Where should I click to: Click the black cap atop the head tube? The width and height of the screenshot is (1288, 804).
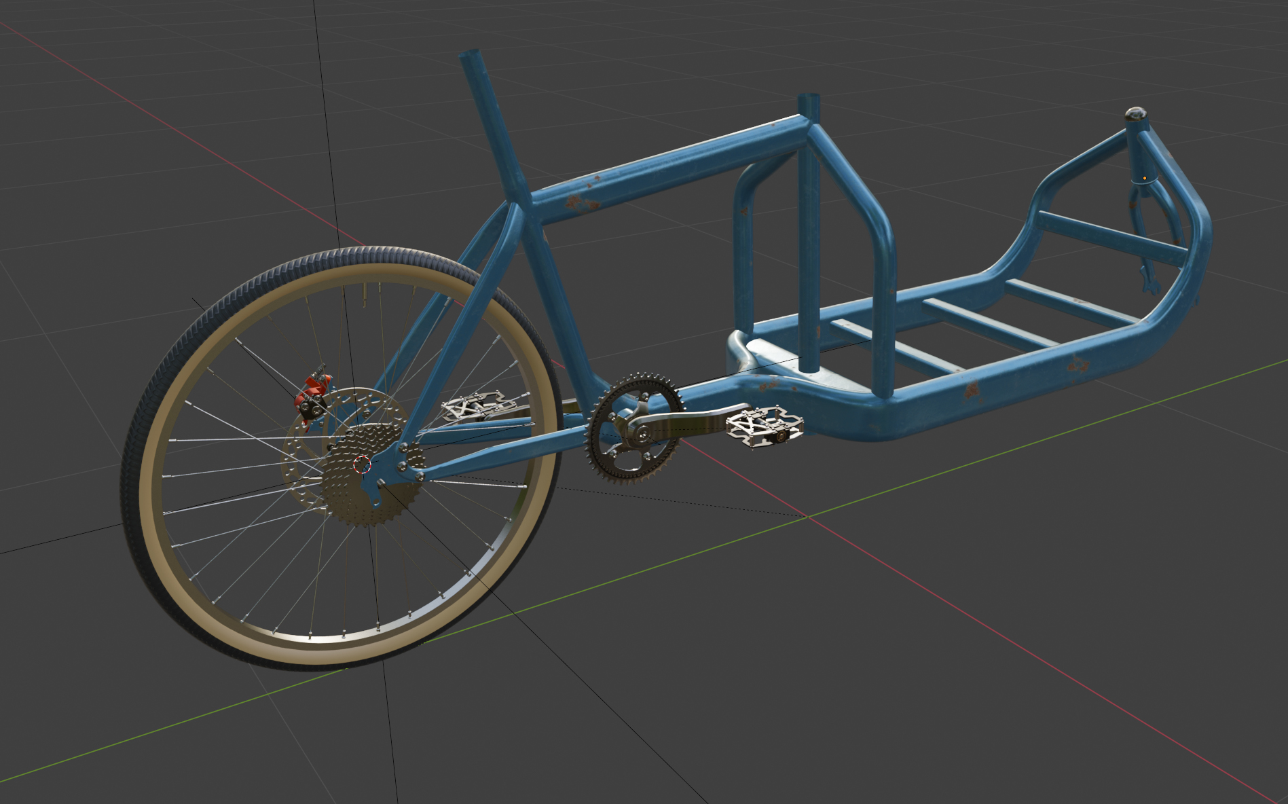(x=1136, y=114)
